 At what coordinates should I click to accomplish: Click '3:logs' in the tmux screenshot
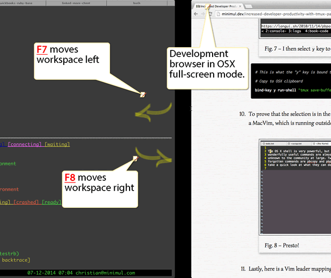point(295,31)
